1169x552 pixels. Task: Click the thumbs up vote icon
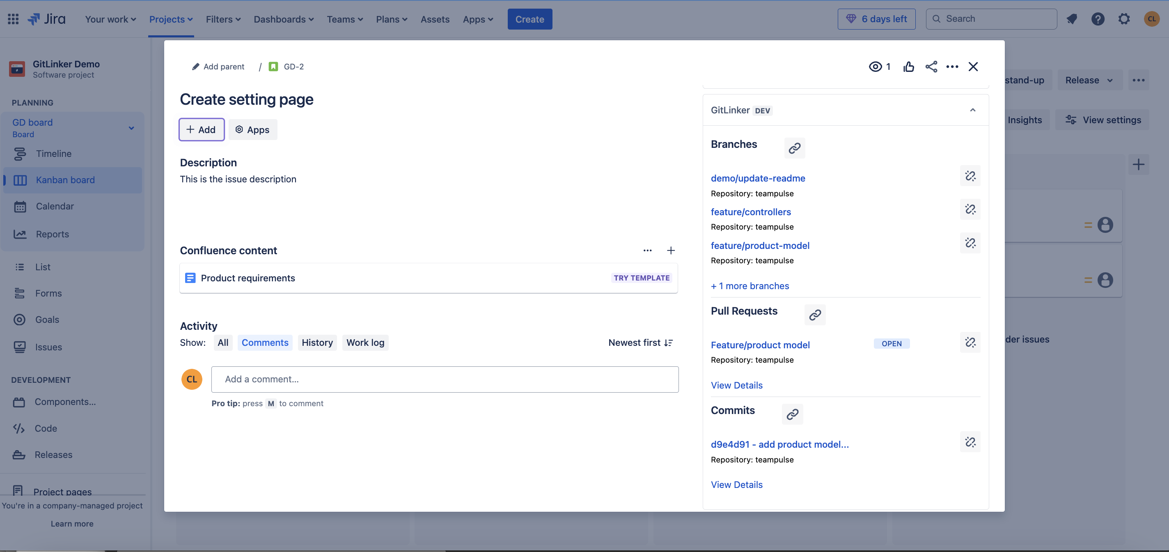[908, 66]
